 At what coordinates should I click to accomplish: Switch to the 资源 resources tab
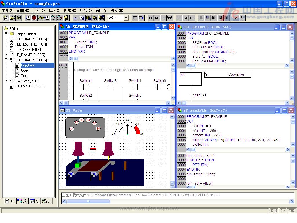[x=47, y=201]
